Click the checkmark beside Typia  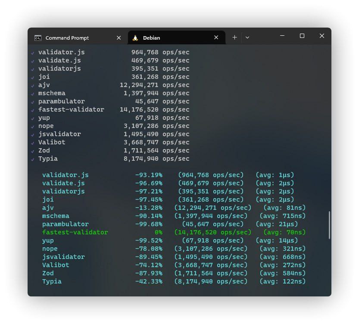coord(32,159)
